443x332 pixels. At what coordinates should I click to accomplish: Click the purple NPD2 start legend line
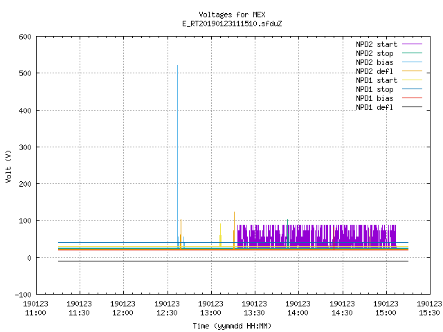pos(413,44)
